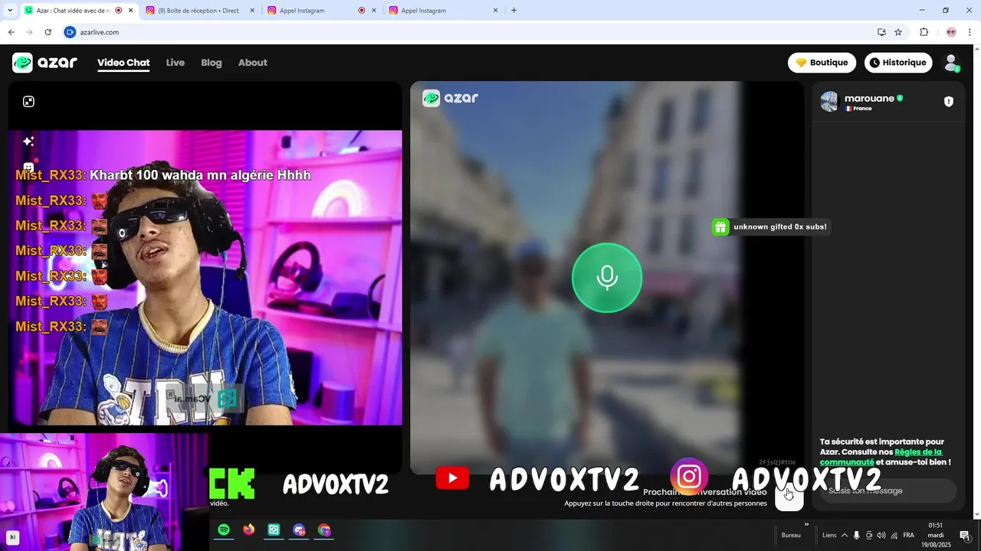This screenshot has width=981, height=551.
Task: Open Firefox from the taskbar
Action: click(x=248, y=530)
